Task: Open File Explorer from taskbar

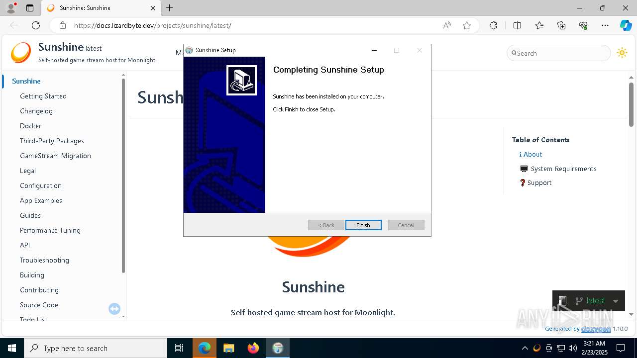Action: tap(228, 348)
